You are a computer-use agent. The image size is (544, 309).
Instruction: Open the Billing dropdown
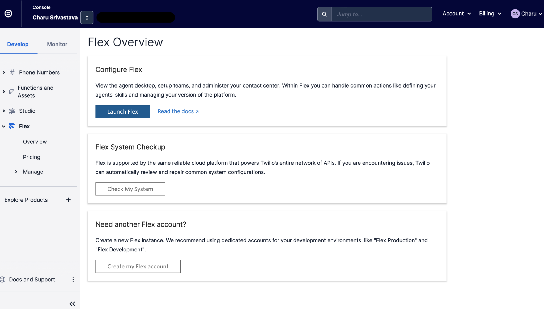[490, 13]
